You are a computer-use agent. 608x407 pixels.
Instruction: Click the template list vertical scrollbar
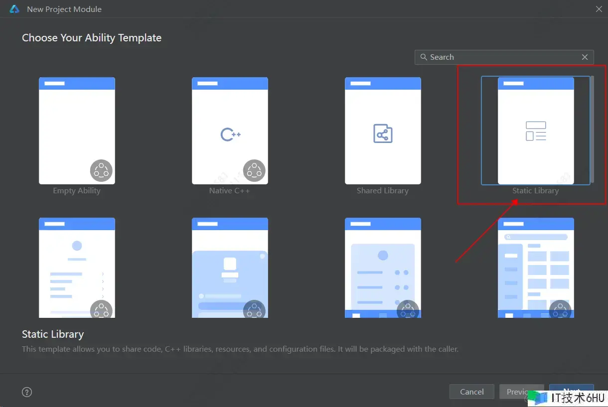point(592,130)
